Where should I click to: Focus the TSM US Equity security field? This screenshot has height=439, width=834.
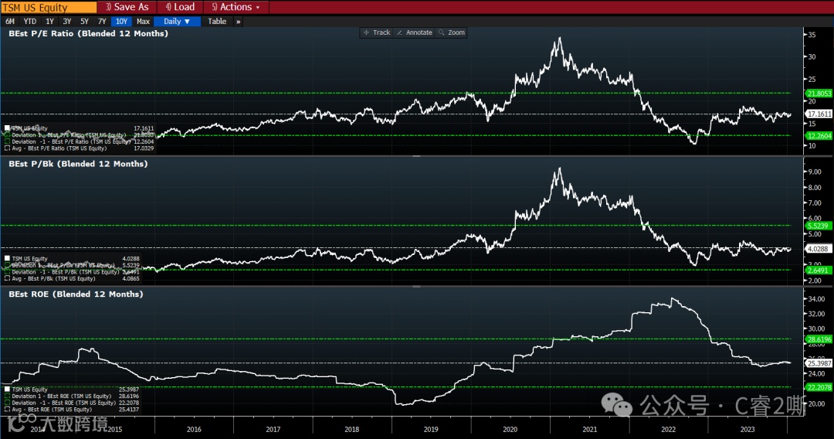tap(49, 7)
